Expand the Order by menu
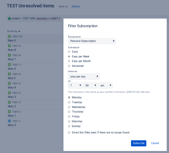The height and width of the screenshot is (153, 169). pos(14,31)
